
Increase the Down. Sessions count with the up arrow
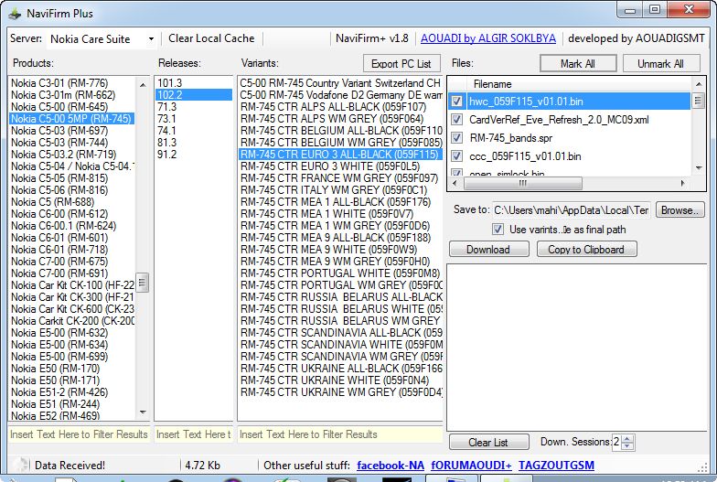tap(627, 438)
